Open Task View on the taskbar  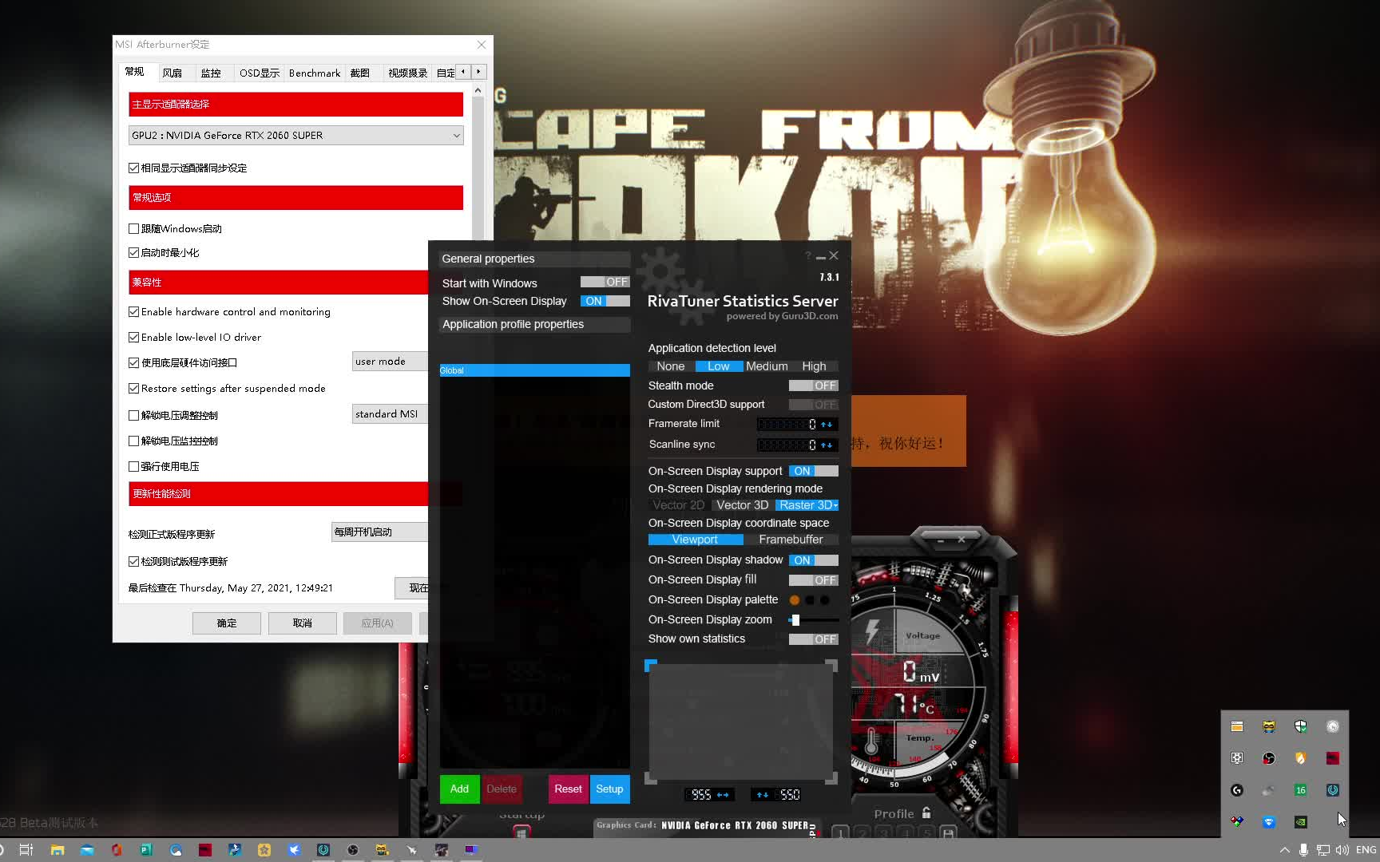pos(26,850)
